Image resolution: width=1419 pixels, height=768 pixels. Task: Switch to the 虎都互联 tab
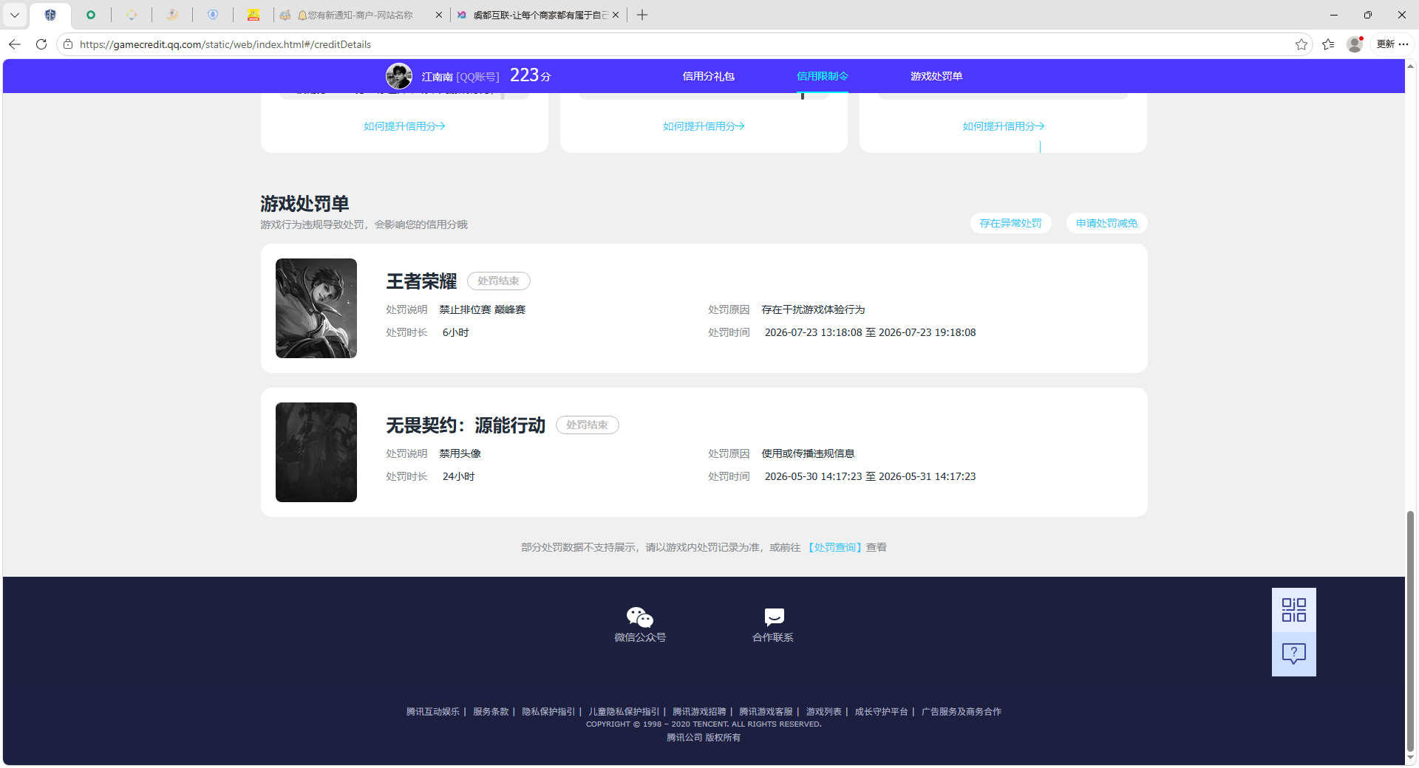pos(540,15)
